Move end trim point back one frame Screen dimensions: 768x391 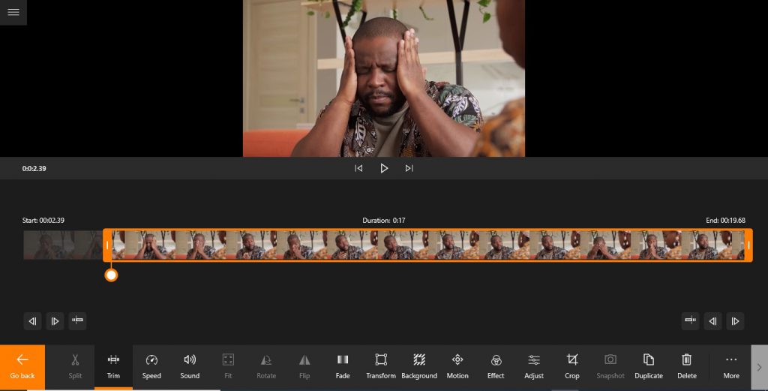[x=712, y=321]
